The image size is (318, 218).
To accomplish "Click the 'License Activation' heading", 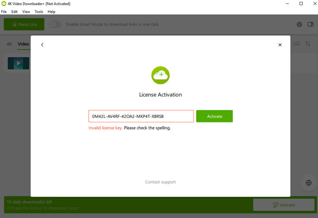I will tap(160, 94).
